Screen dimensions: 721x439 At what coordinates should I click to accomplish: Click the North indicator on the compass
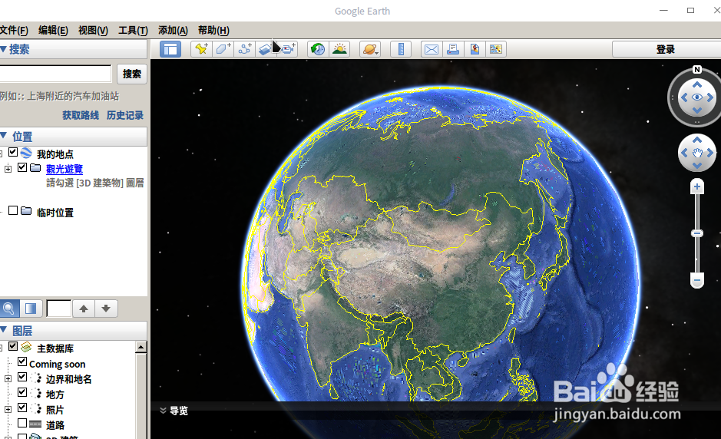697,69
